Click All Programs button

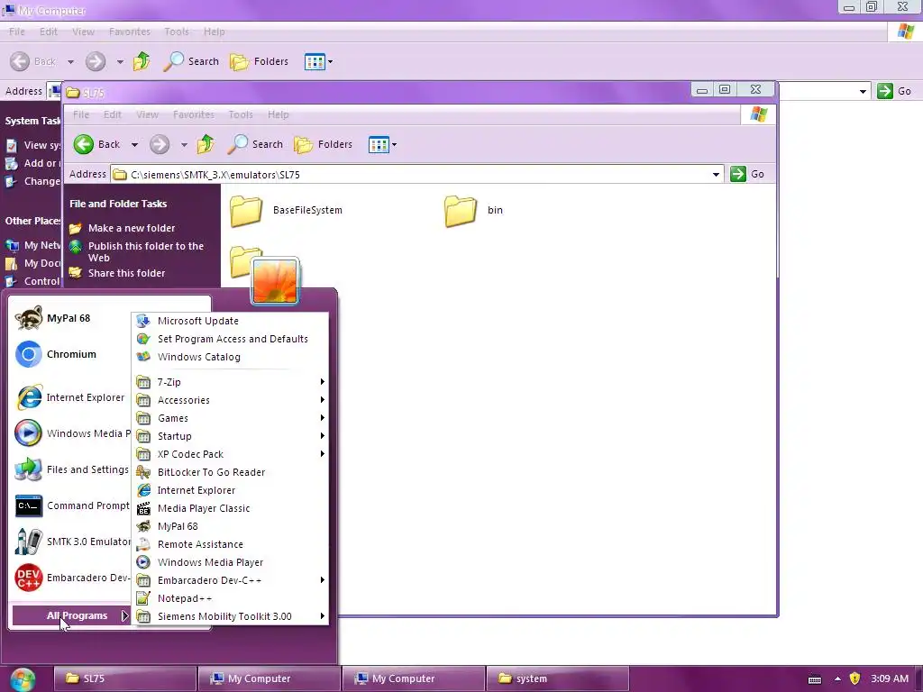tap(70, 615)
